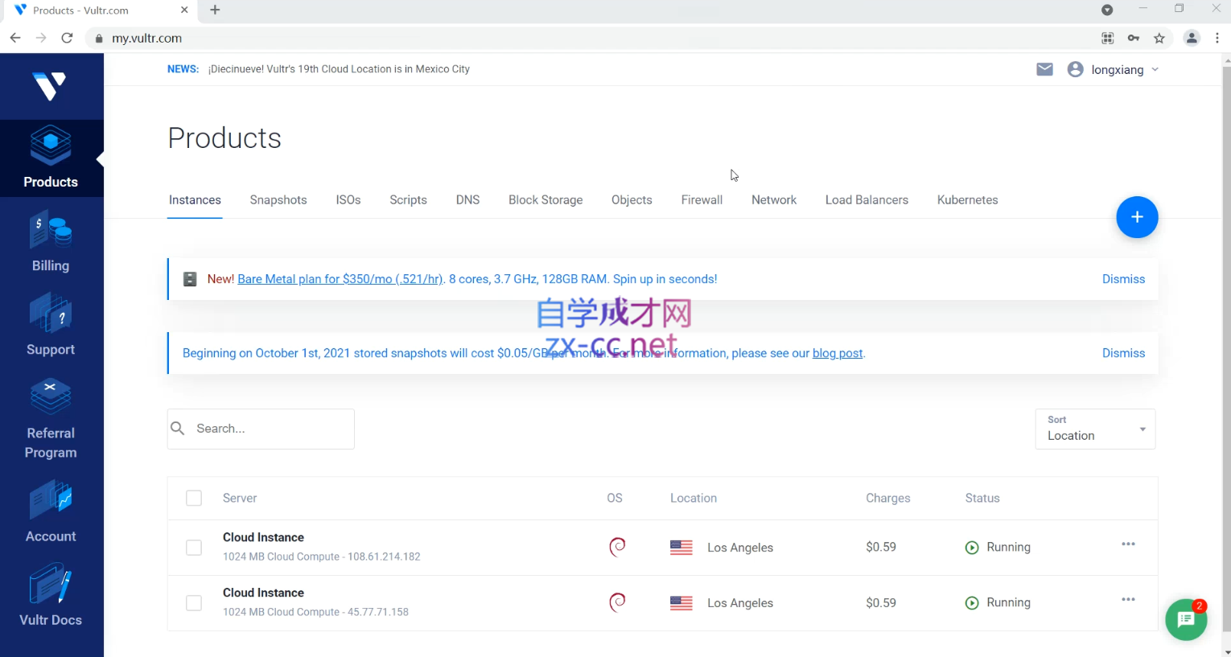The width and height of the screenshot is (1231, 657).
Task: Switch to the Kubernetes tab
Action: point(967,200)
